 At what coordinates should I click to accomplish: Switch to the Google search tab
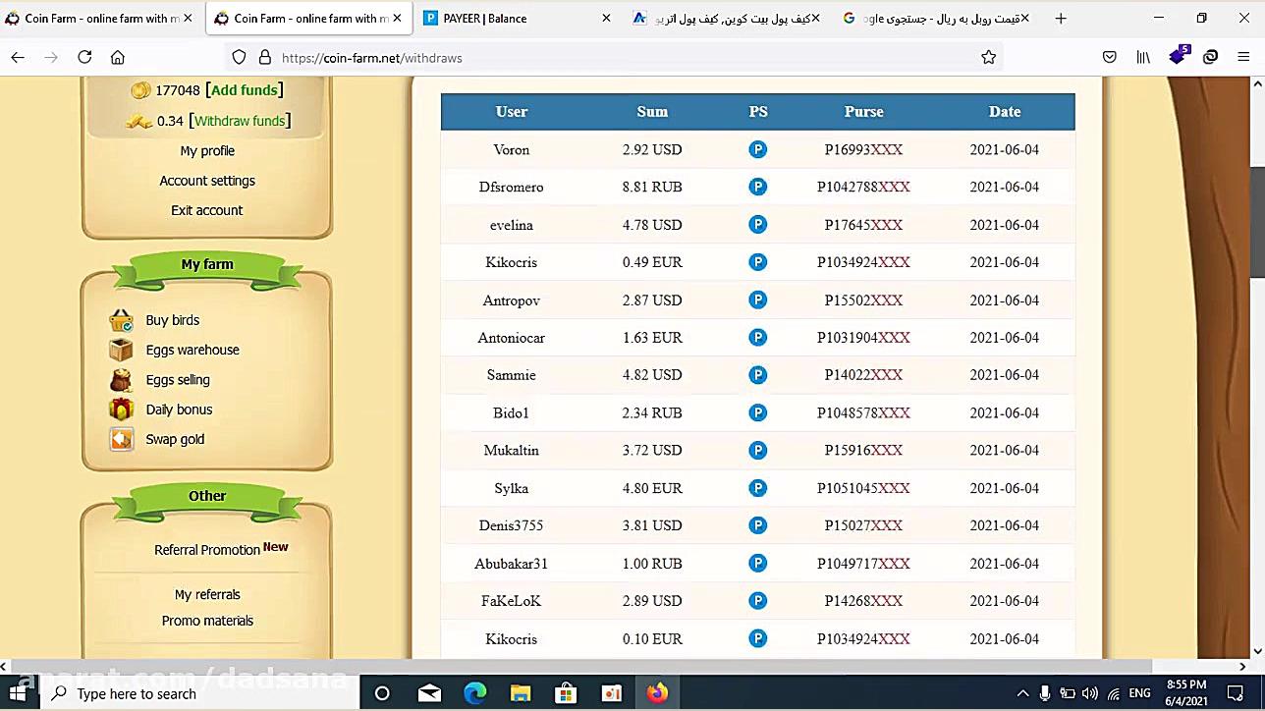click(935, 19)
